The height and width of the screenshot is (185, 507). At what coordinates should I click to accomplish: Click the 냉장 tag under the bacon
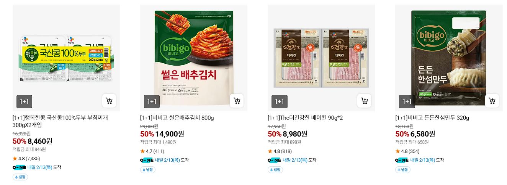275,170
